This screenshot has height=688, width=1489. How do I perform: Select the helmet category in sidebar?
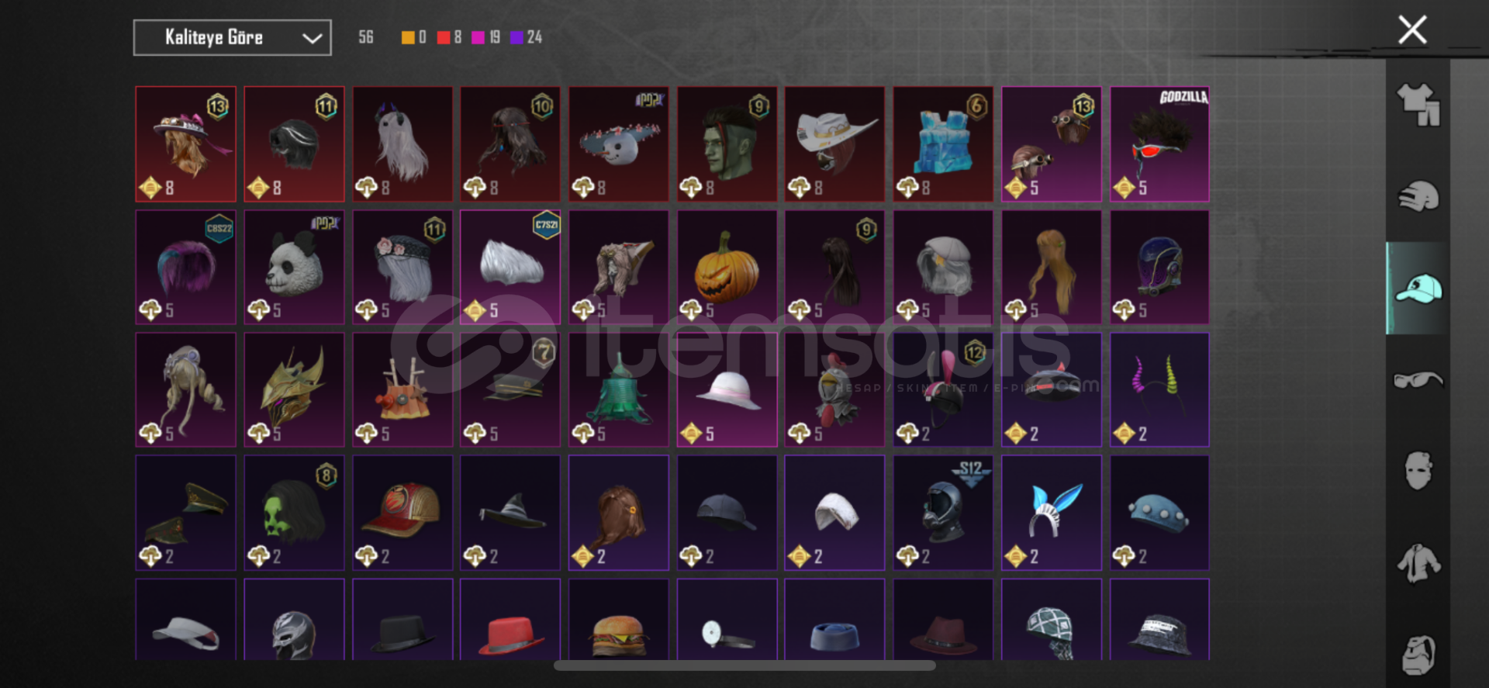[1418, 196]
